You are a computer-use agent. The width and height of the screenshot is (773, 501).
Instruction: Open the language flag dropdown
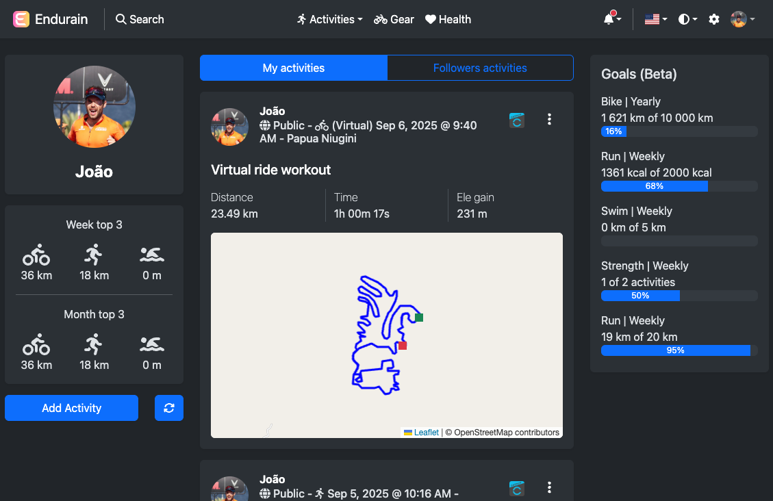[x=653, y=19]
